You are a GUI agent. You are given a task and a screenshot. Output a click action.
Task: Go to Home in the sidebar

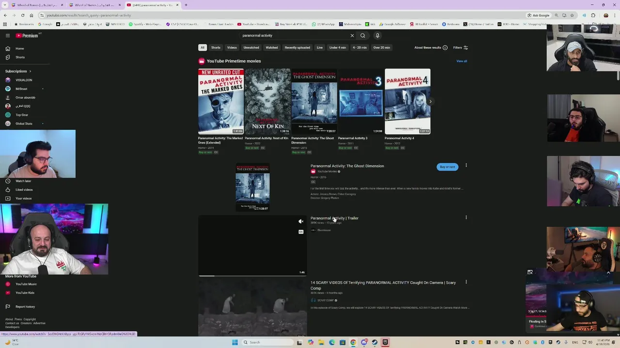tap(19, 48)
